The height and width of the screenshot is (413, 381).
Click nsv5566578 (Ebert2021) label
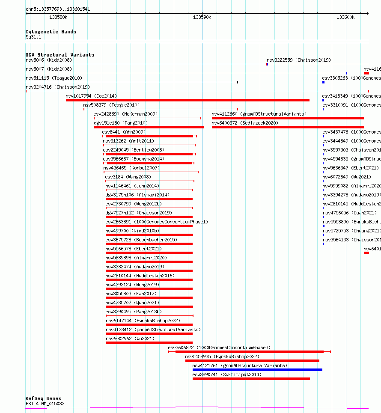point(134,249)
